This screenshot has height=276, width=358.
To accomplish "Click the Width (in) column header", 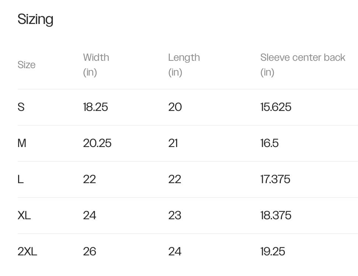I will click(96, 64).
